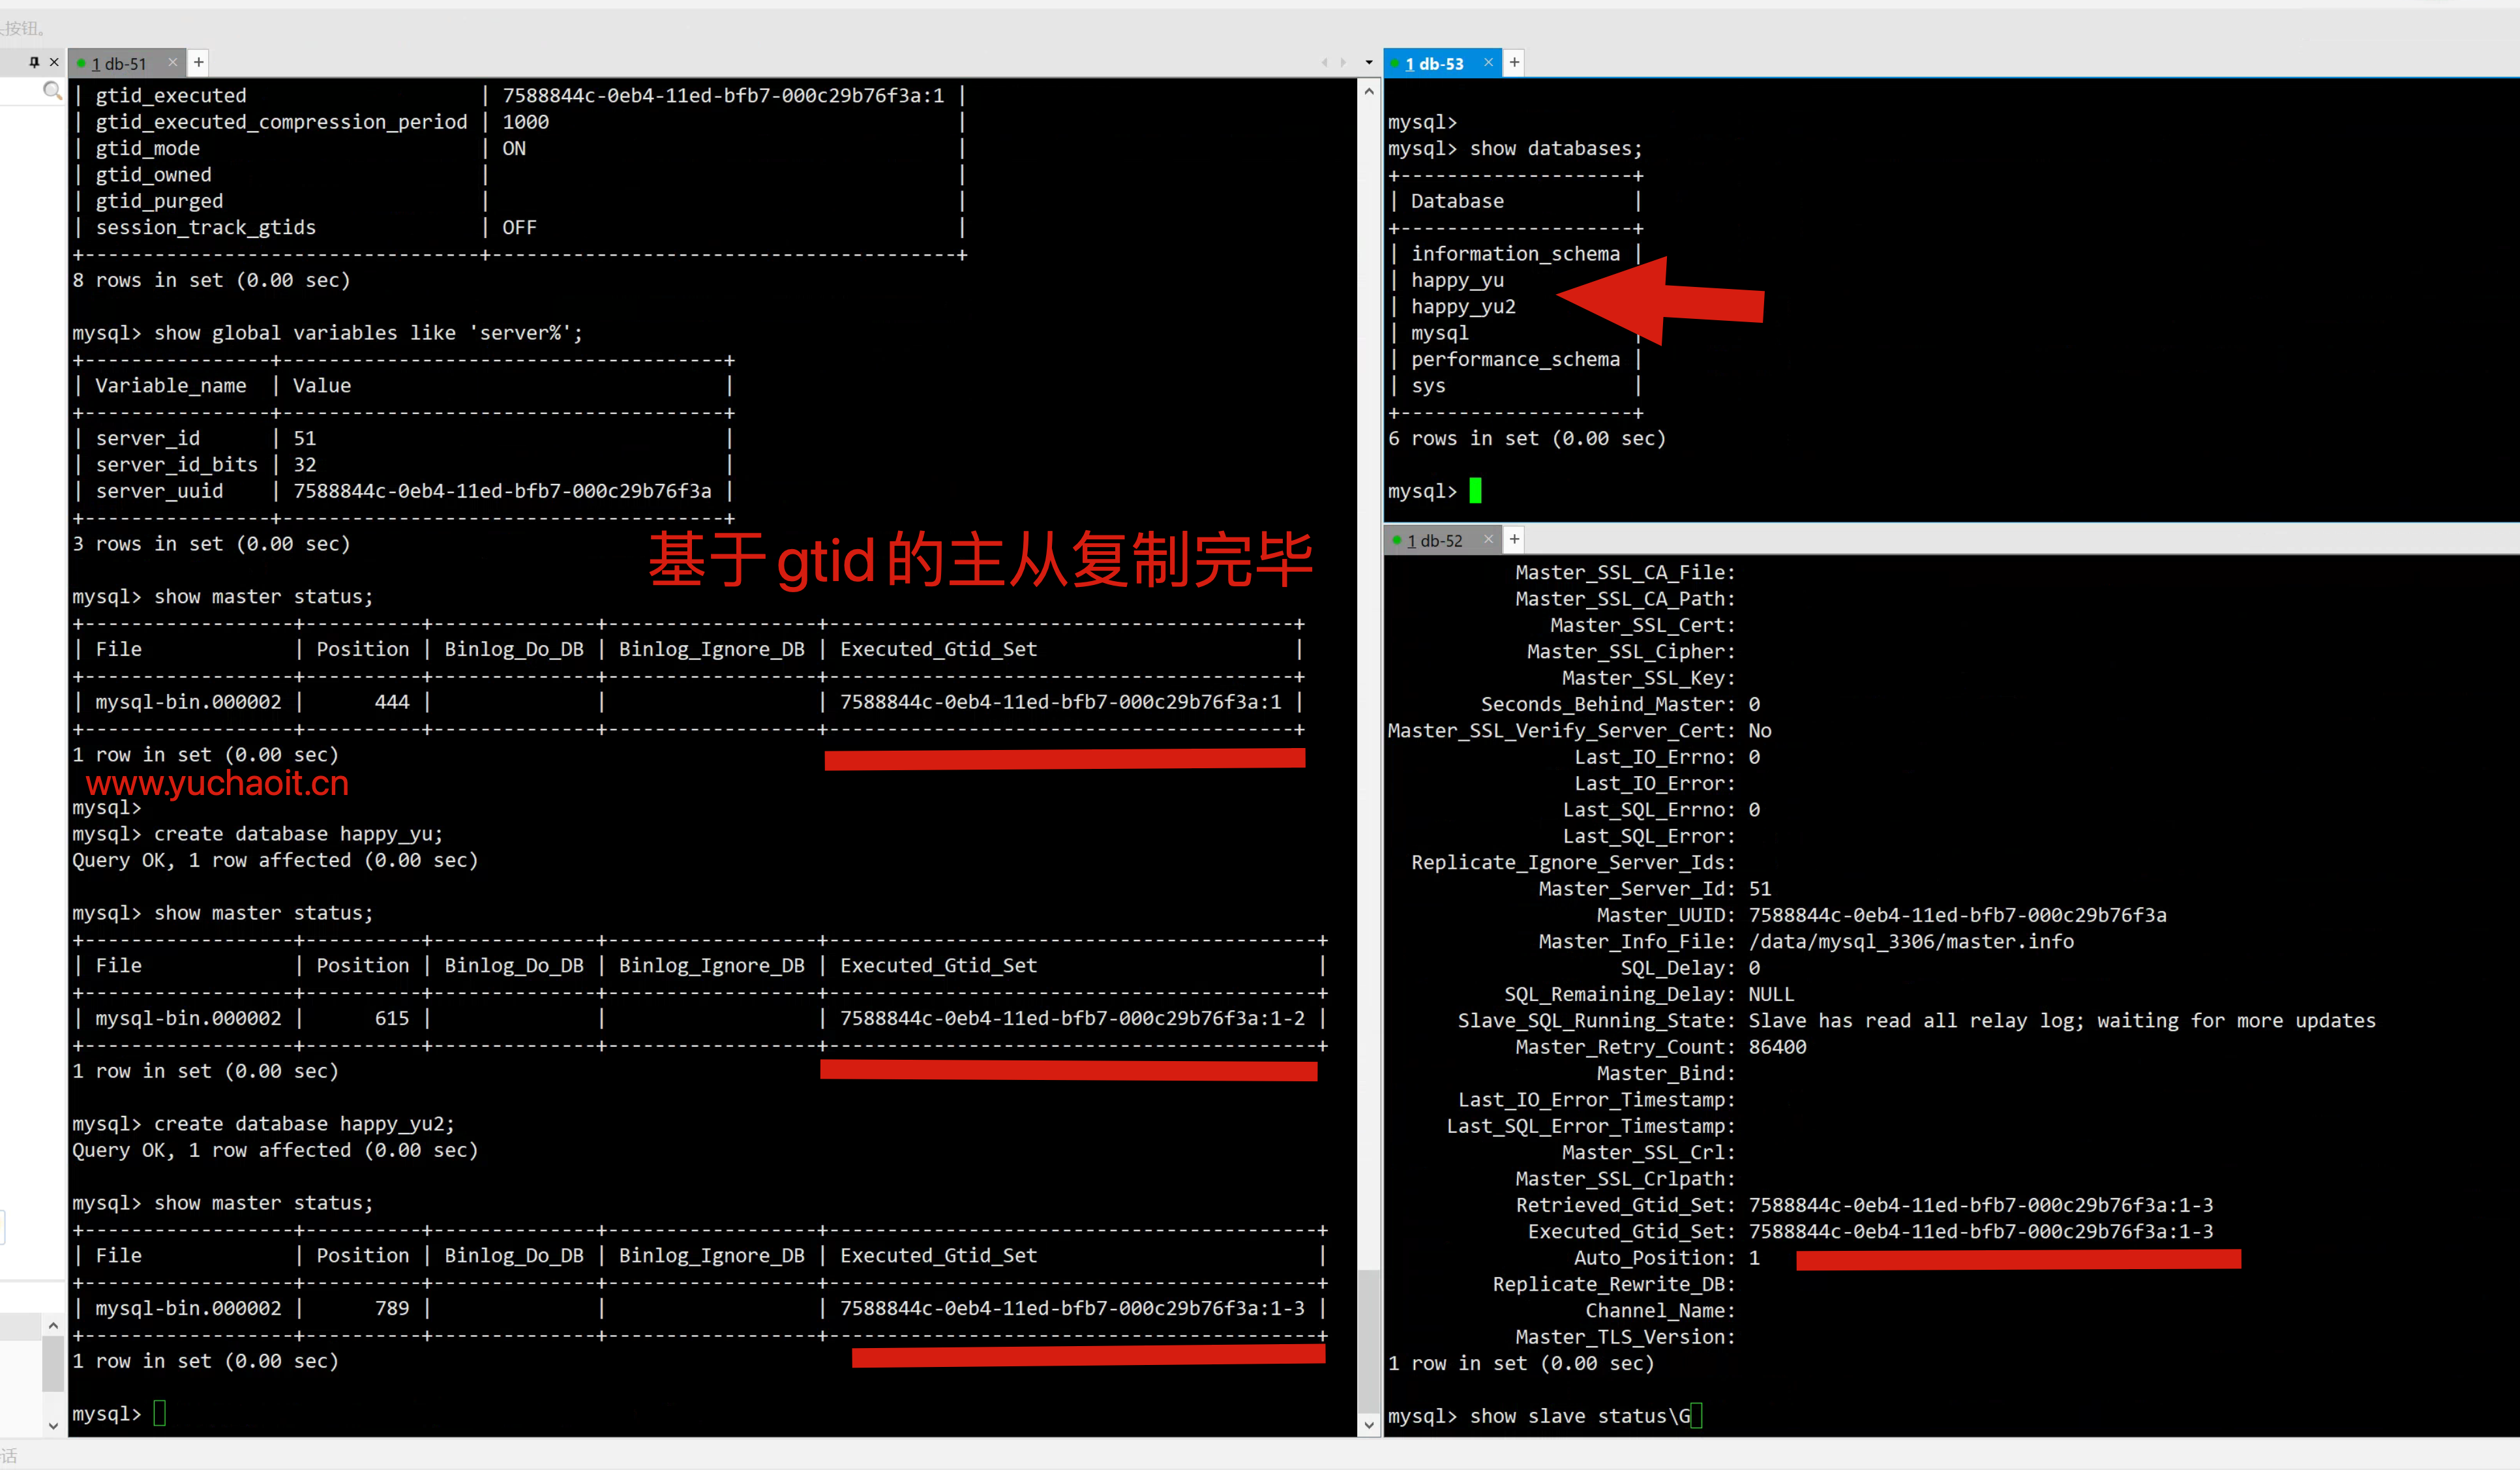Add new tab next to db-51
The width and height of the screenshot is (2520, 1470).
point(199,62)
